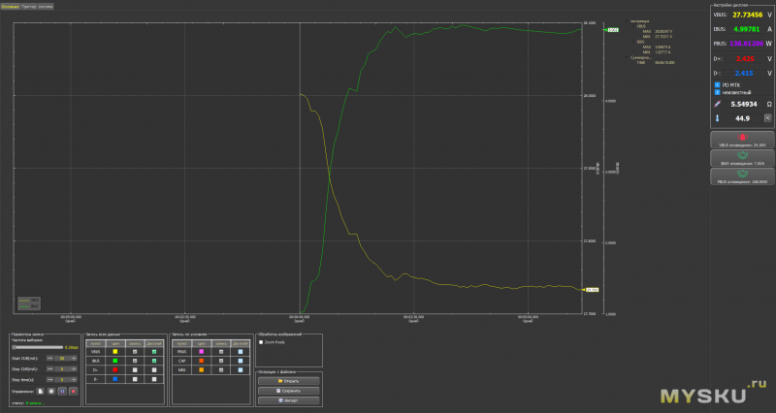Increase Step time value with plus button
Image resolution: width=776 pixels, height=413 pixels.
pos(74,380)
